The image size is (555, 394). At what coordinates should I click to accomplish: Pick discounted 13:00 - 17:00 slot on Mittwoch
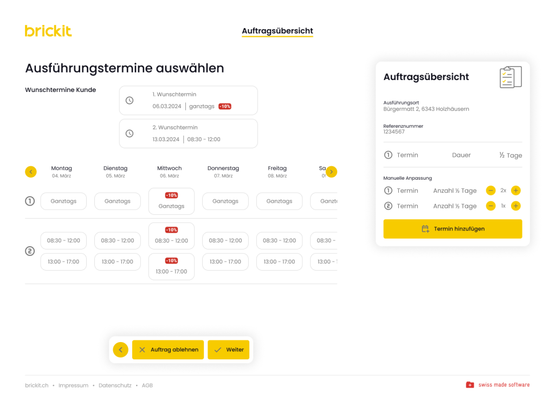coord(171,266)
